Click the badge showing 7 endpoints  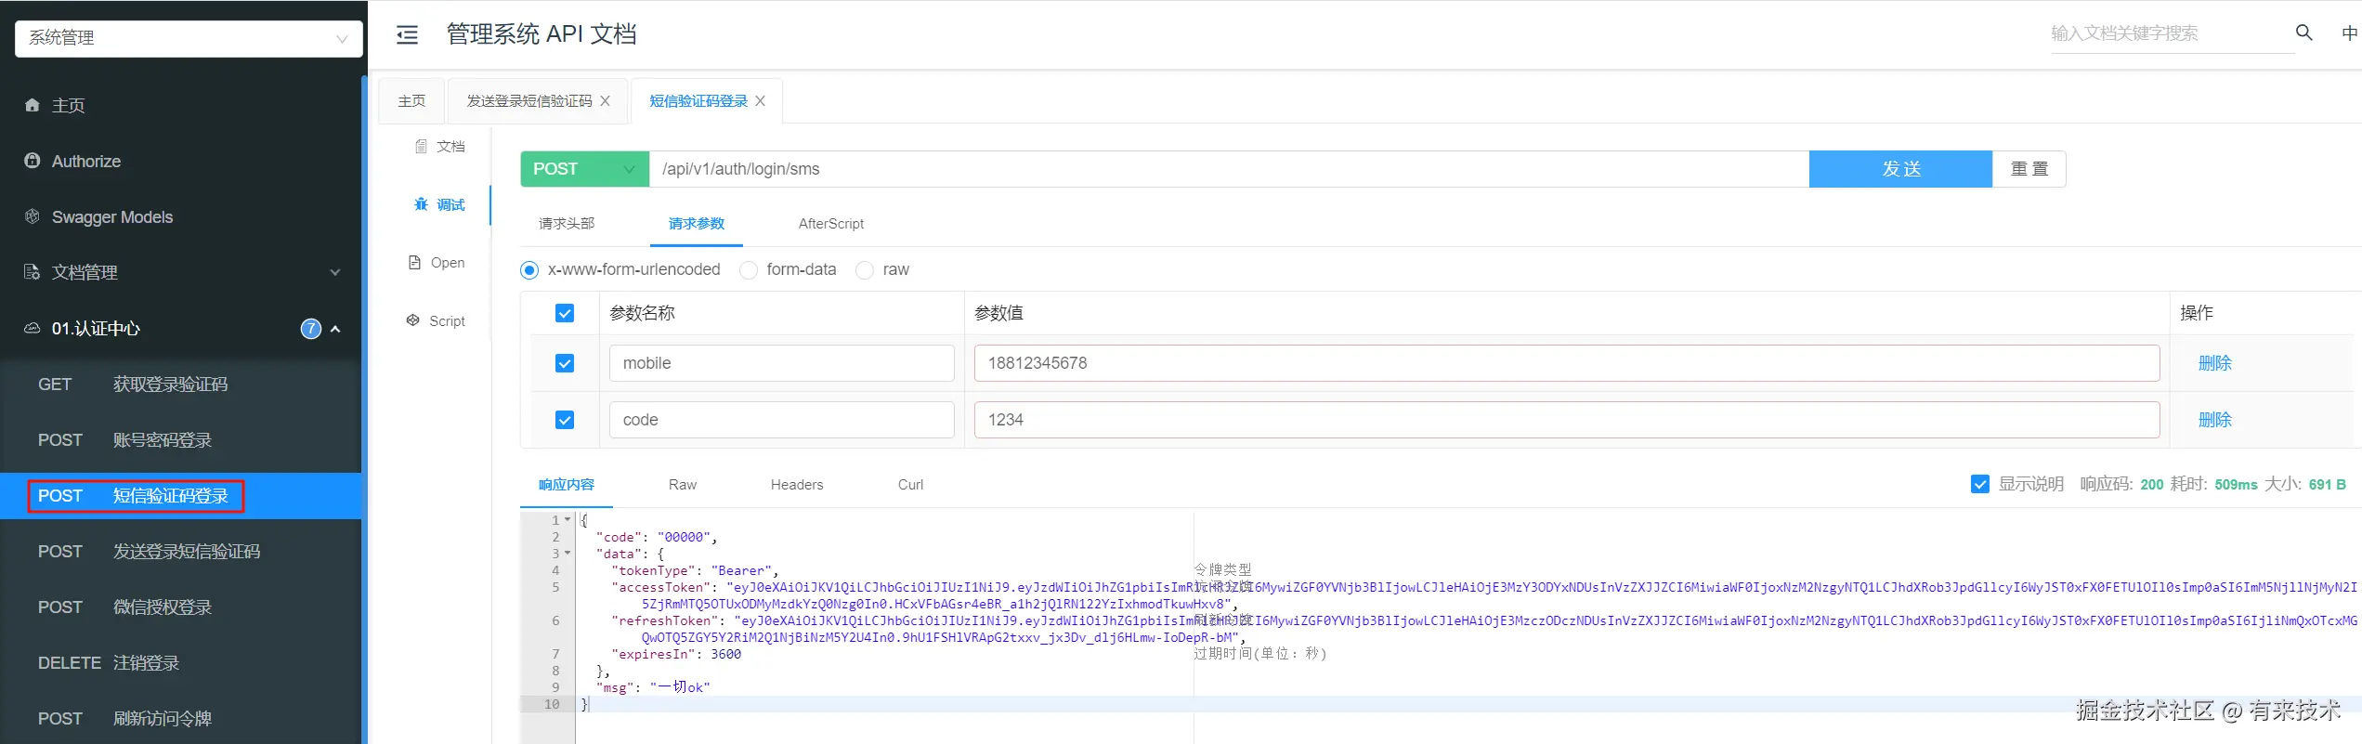(311, 329)
